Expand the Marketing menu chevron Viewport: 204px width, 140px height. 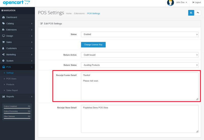click(32, 54)
